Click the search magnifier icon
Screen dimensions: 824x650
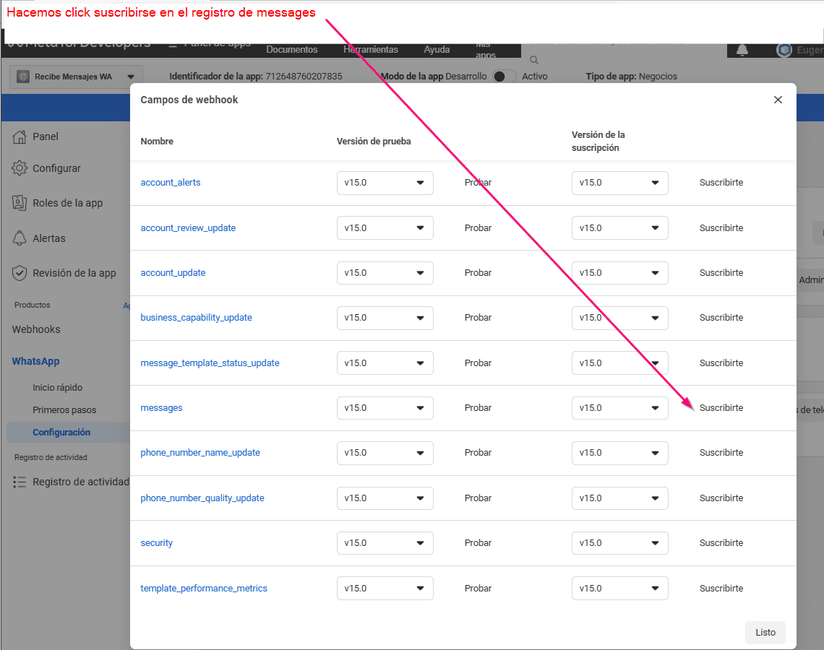pyautogui.click(x=534, y=61)
